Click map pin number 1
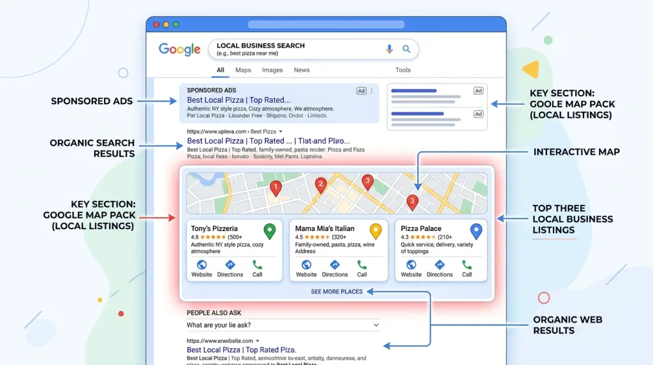Viewport: 653px width, 365px height. coord(275,188)
